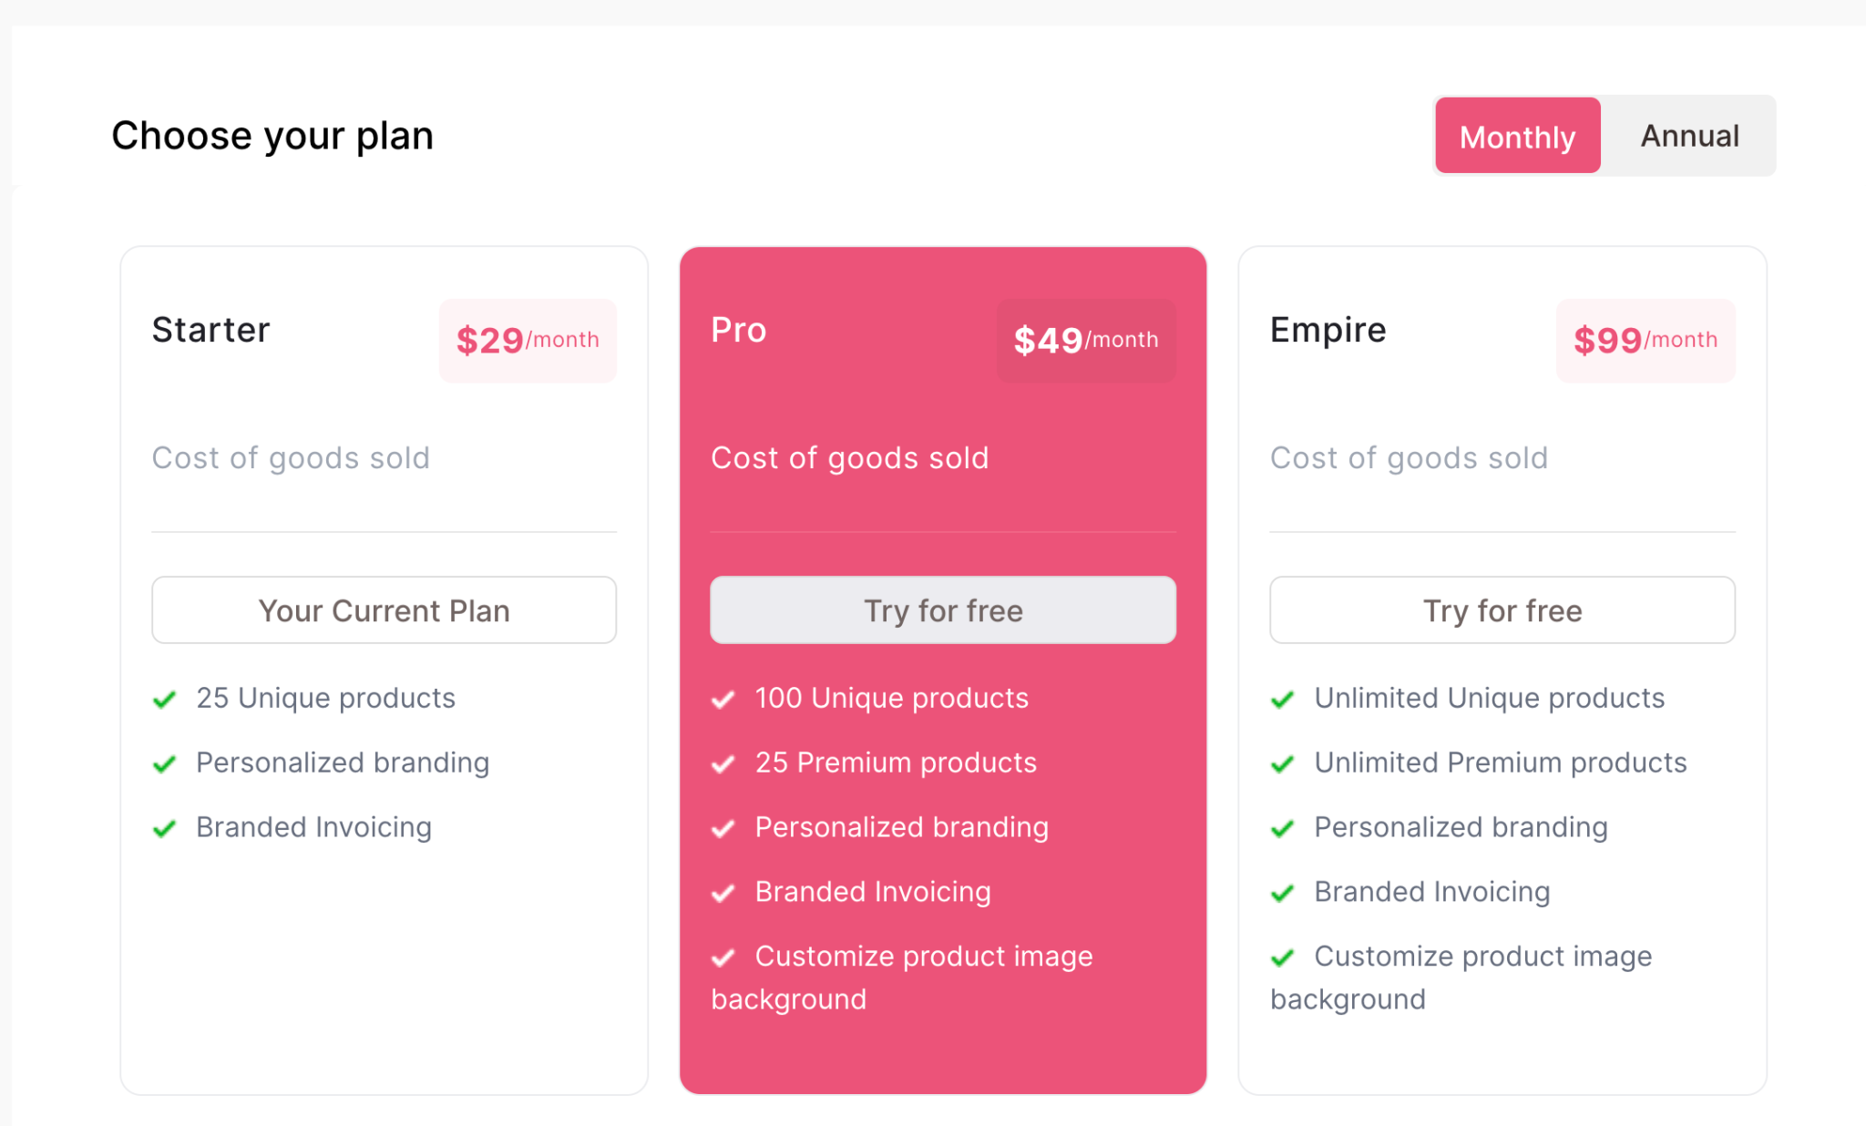The image size is (1866, 1126).
Task: Click the checkmark next to Customize product image background on Pro
Action: coord(723,957)
